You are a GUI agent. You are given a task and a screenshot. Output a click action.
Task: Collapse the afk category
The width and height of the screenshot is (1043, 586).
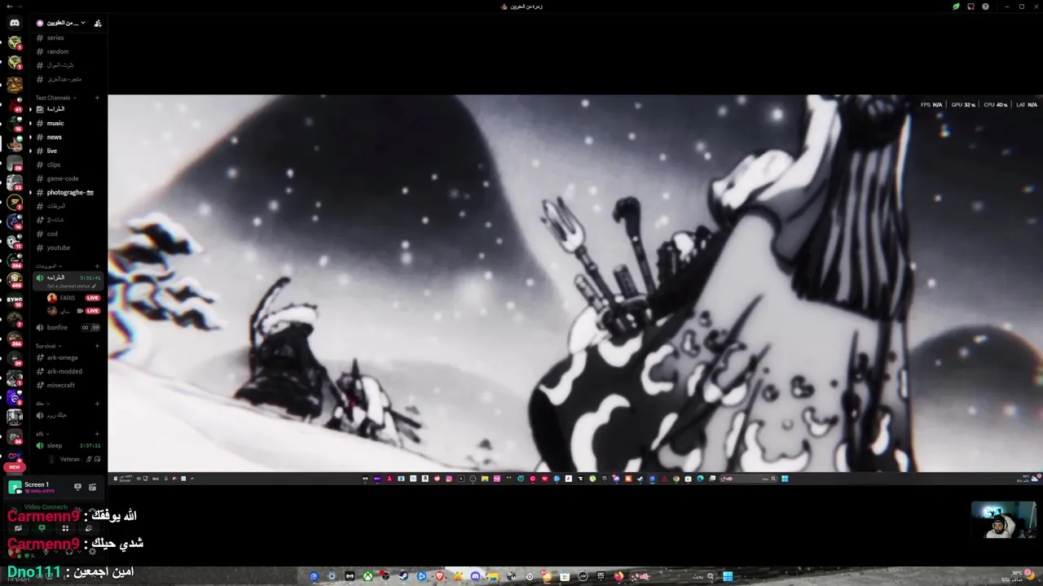tap(41, 434)
